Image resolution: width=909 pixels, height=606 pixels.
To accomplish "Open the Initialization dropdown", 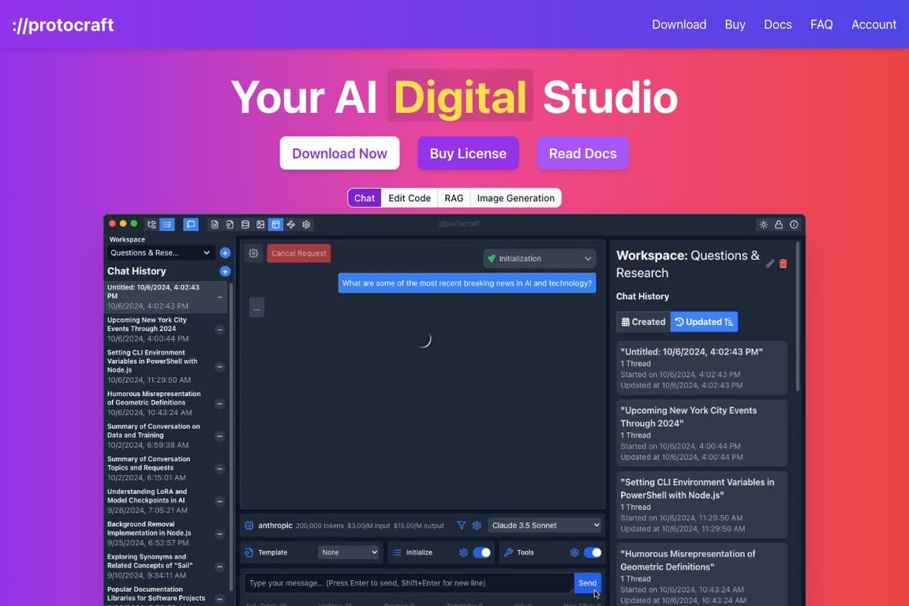I will 539,259.
